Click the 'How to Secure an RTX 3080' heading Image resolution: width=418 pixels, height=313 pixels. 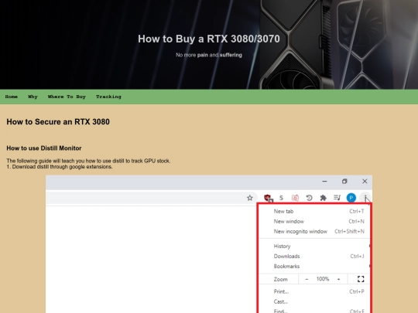(58, 122)
